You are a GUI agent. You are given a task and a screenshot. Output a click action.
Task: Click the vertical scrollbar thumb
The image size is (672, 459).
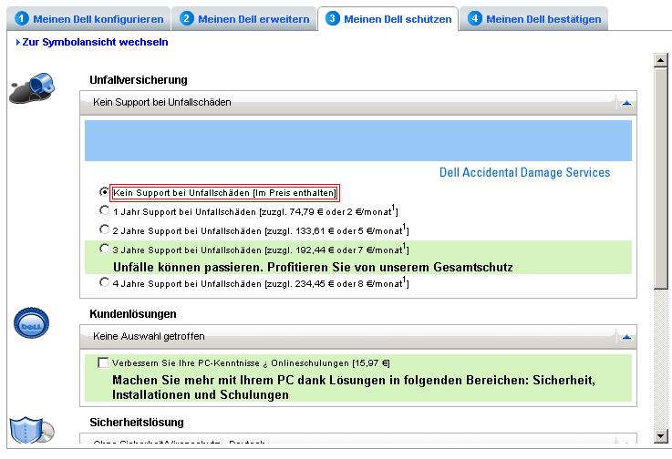[x=660, y=178]
